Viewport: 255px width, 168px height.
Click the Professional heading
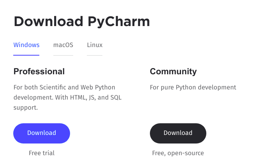(x=39, y=72)
